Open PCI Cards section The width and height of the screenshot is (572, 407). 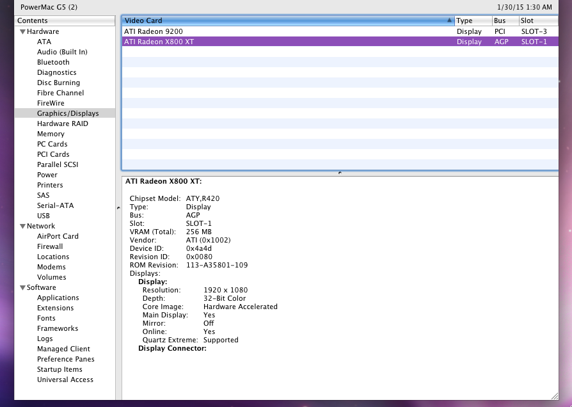tap(53, 154)
